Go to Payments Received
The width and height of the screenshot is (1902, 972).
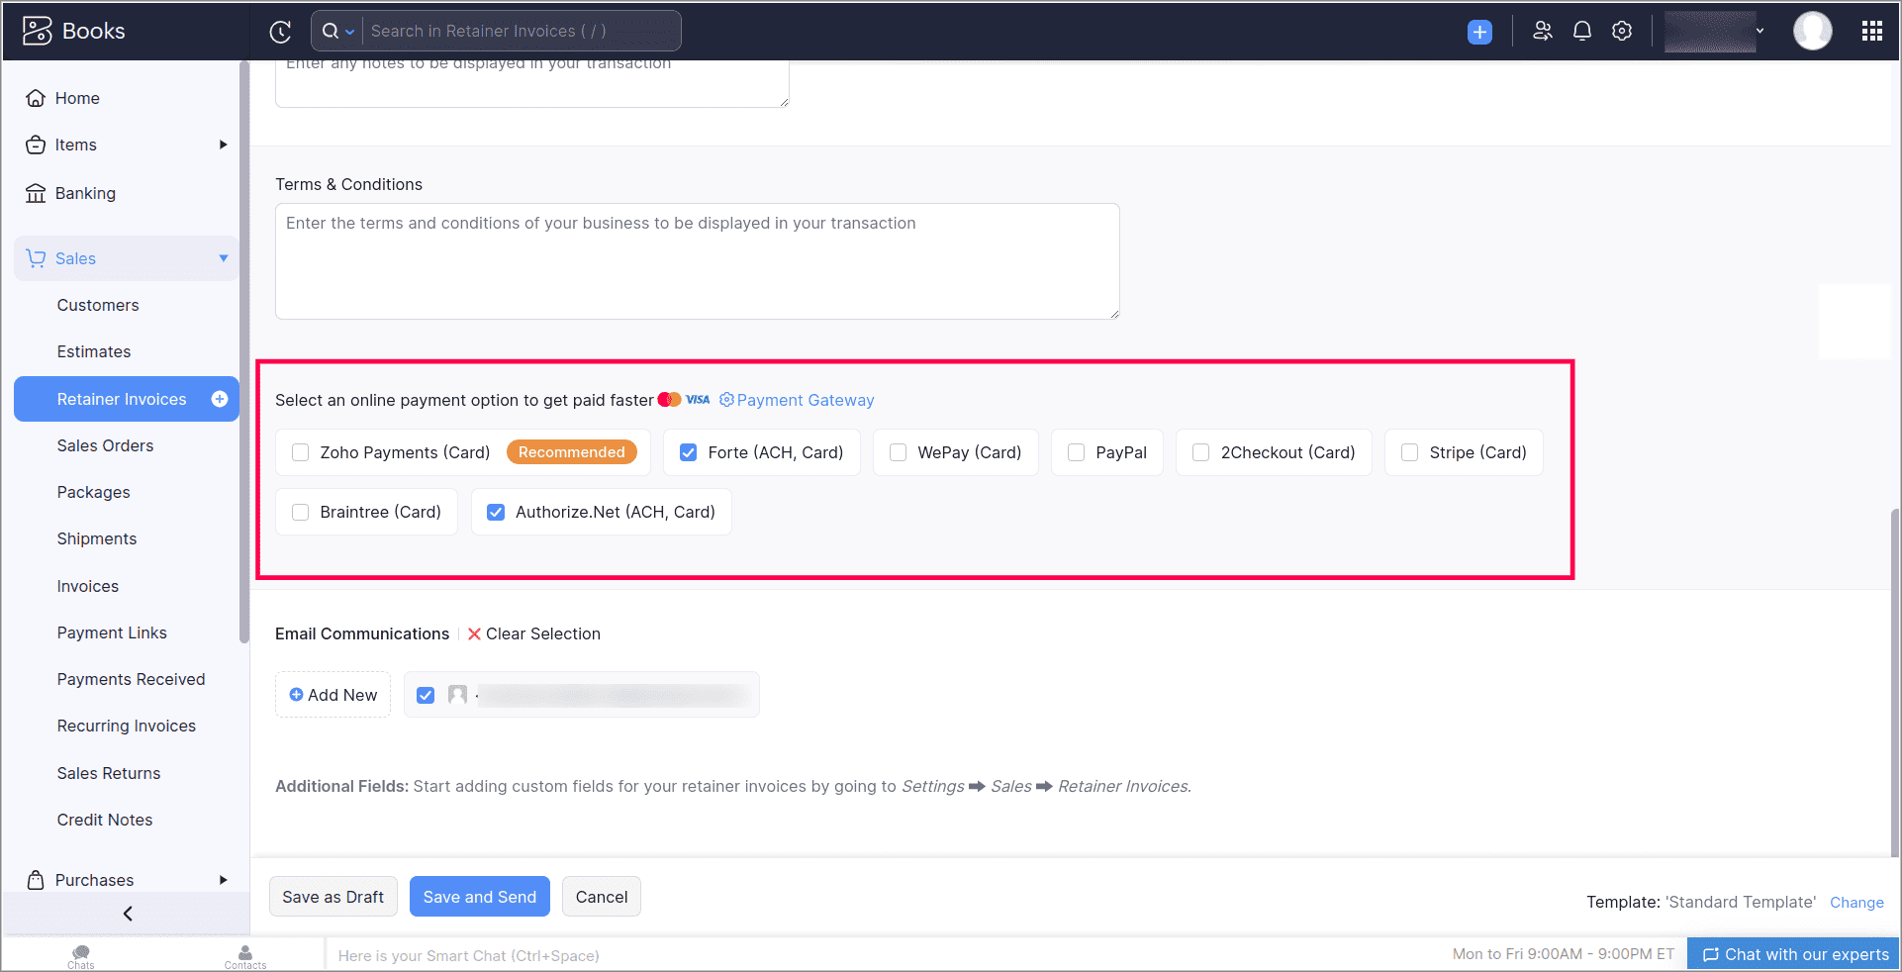[131, 679]
